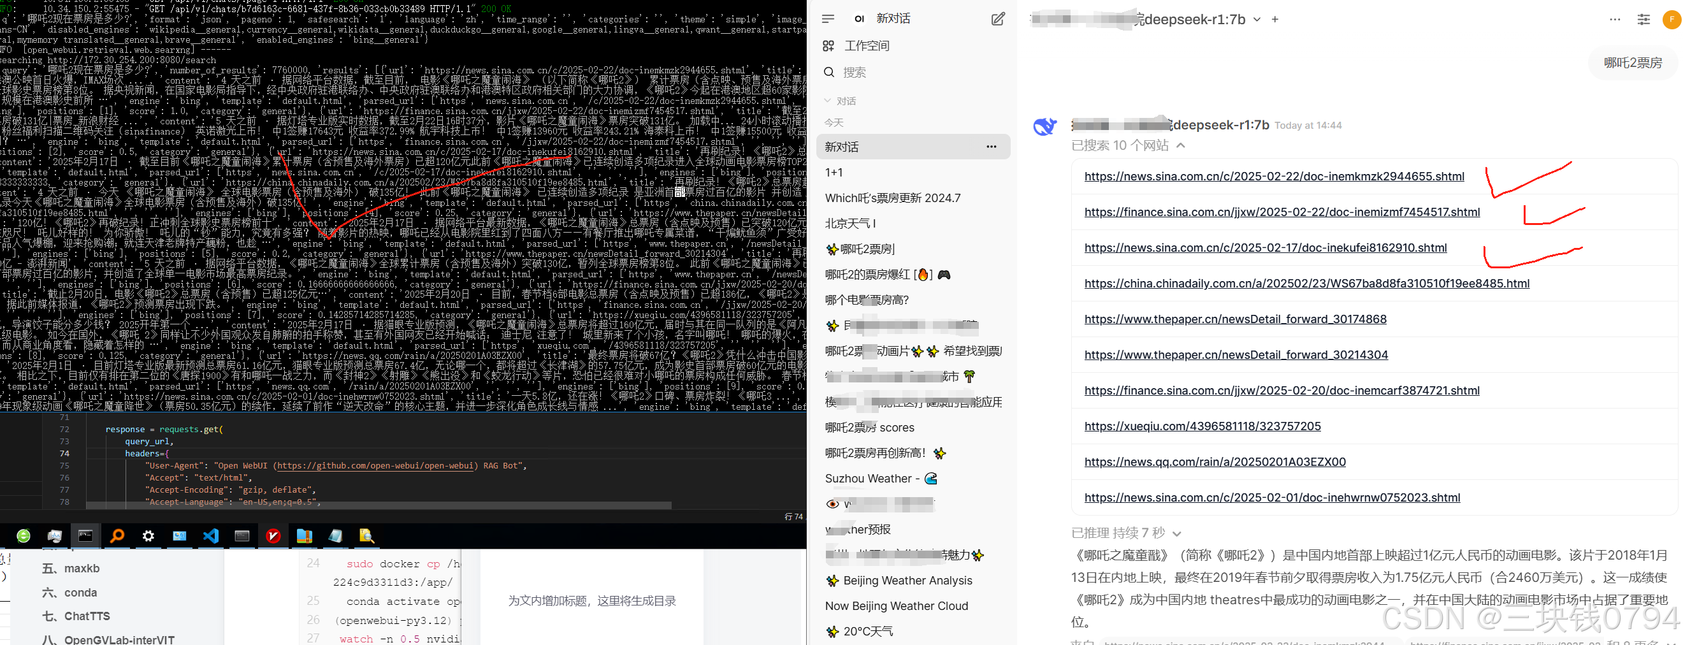This screenshot has height=645, width=1683.
Task: Click the 行 74 line indicator in editor status bar
Action: pos(793,516)
